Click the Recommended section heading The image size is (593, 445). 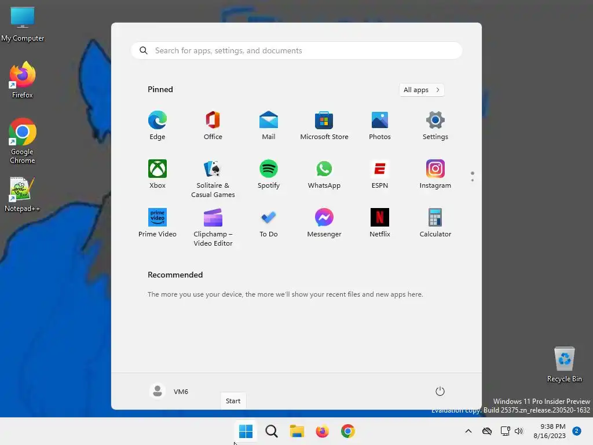click(175, 275)
